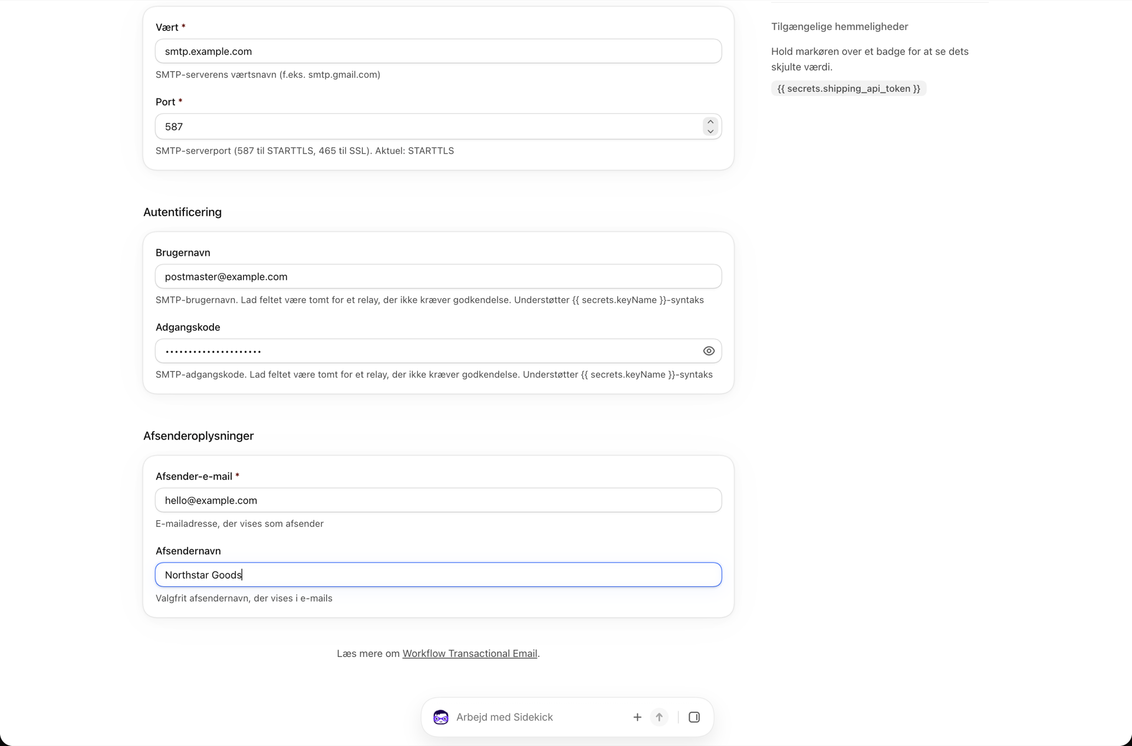Click the SMTP-brugernavn help text
Viewport: 1132px width, 746px height.
point(430,300)
